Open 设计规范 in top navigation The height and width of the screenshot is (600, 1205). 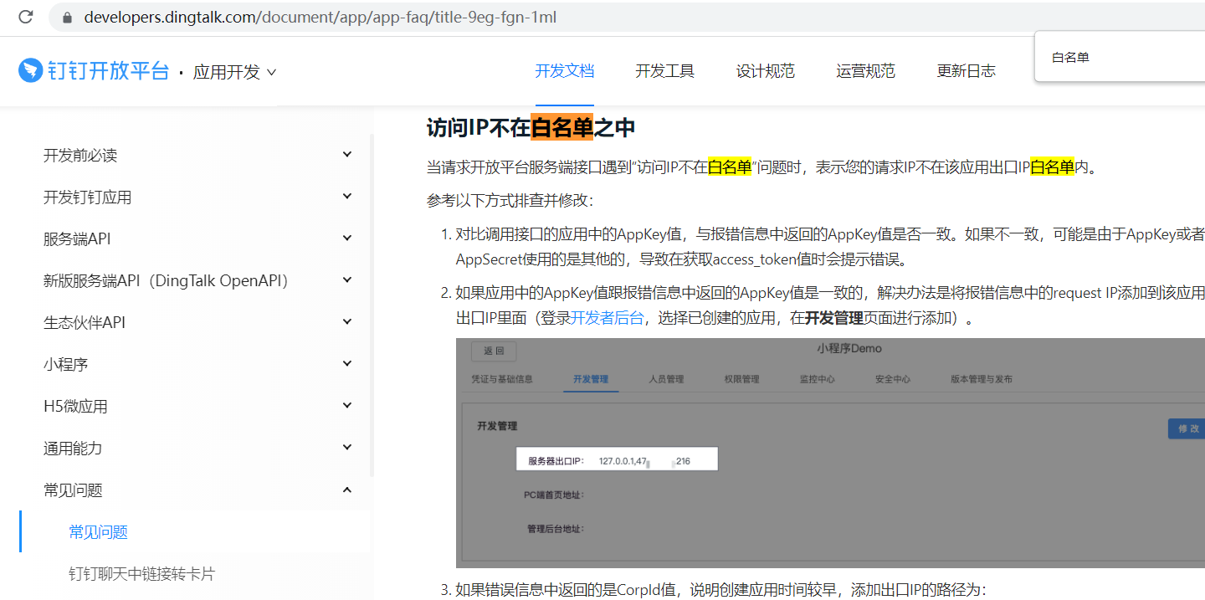tap(766, 71)
